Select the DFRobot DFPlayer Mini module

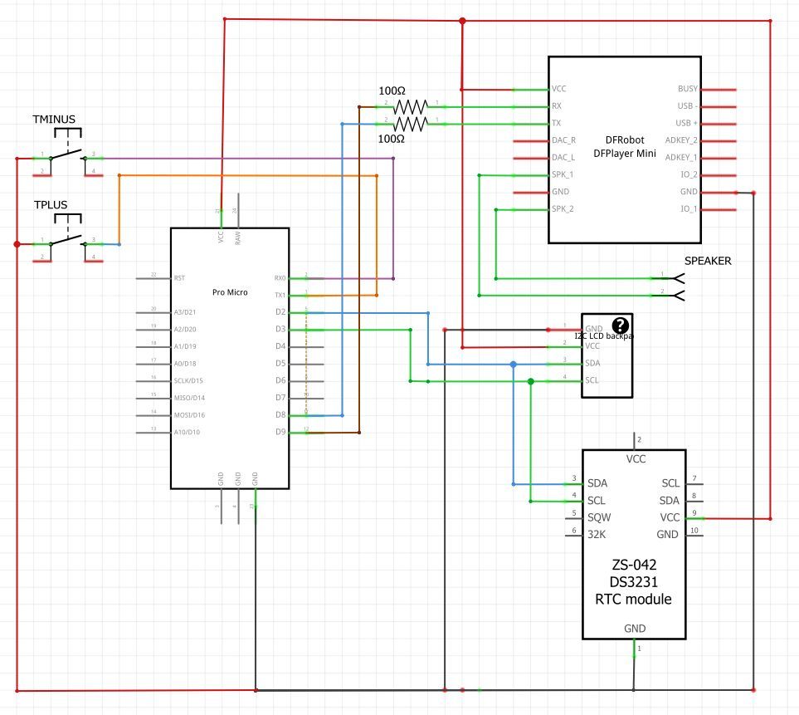624,149
